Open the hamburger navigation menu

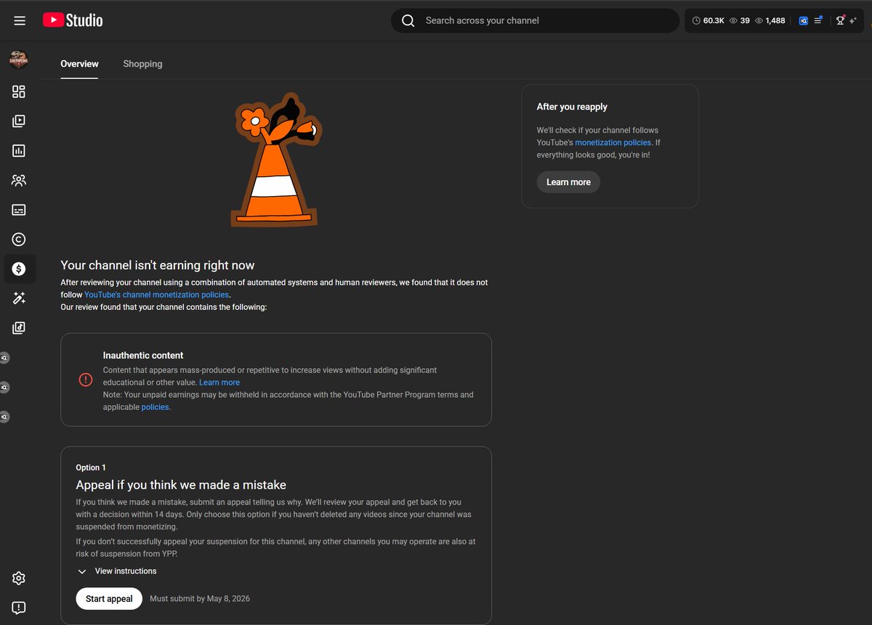pos(20,20)
